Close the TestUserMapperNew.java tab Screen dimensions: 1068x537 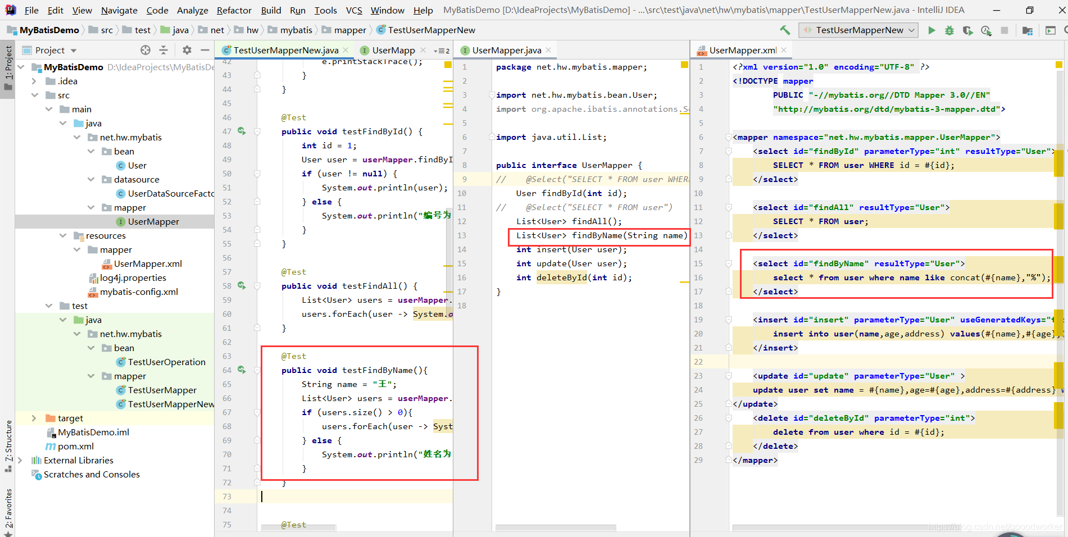pos(346,50)
